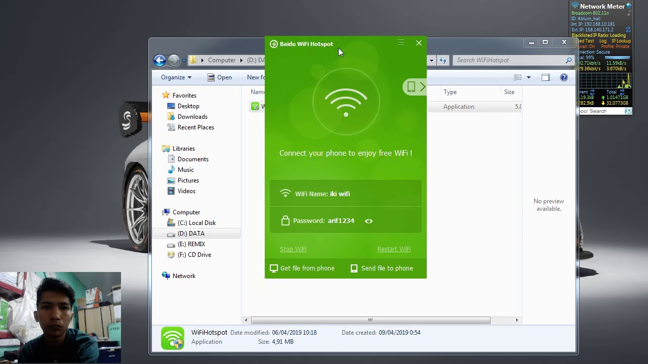648x364 pixels.
Task: Click the lock icon beside Password
Action: pyautogui.click(x=286, y=220)
